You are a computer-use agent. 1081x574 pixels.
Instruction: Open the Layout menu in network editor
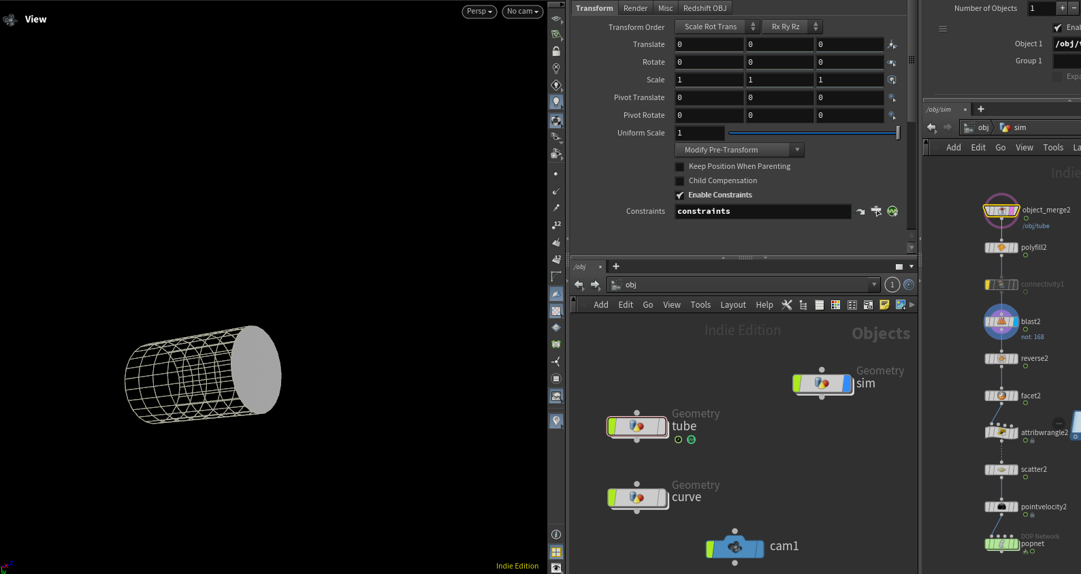click(x=733, y=305)
